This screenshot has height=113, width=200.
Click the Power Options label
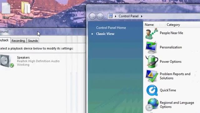[x=171, y=62]
